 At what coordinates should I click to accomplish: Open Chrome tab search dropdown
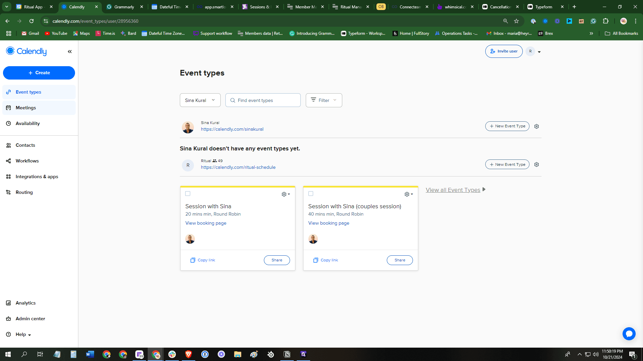point(7,7)
